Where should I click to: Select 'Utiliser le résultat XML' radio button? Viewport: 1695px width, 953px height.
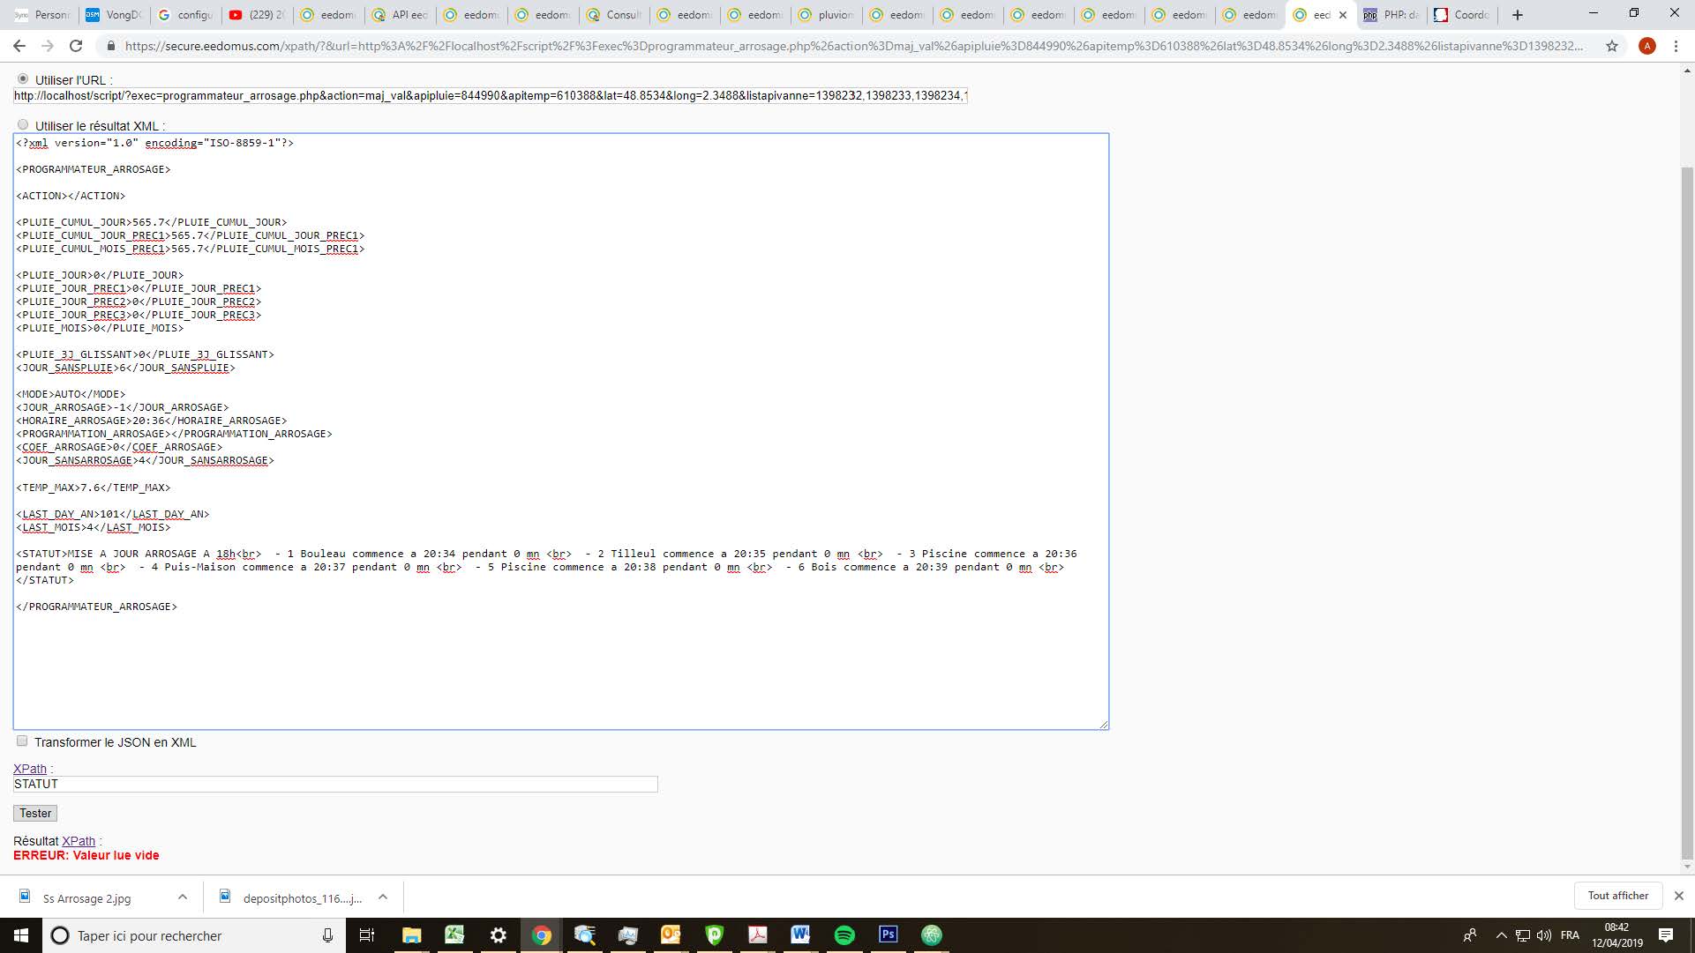point(23,125)
